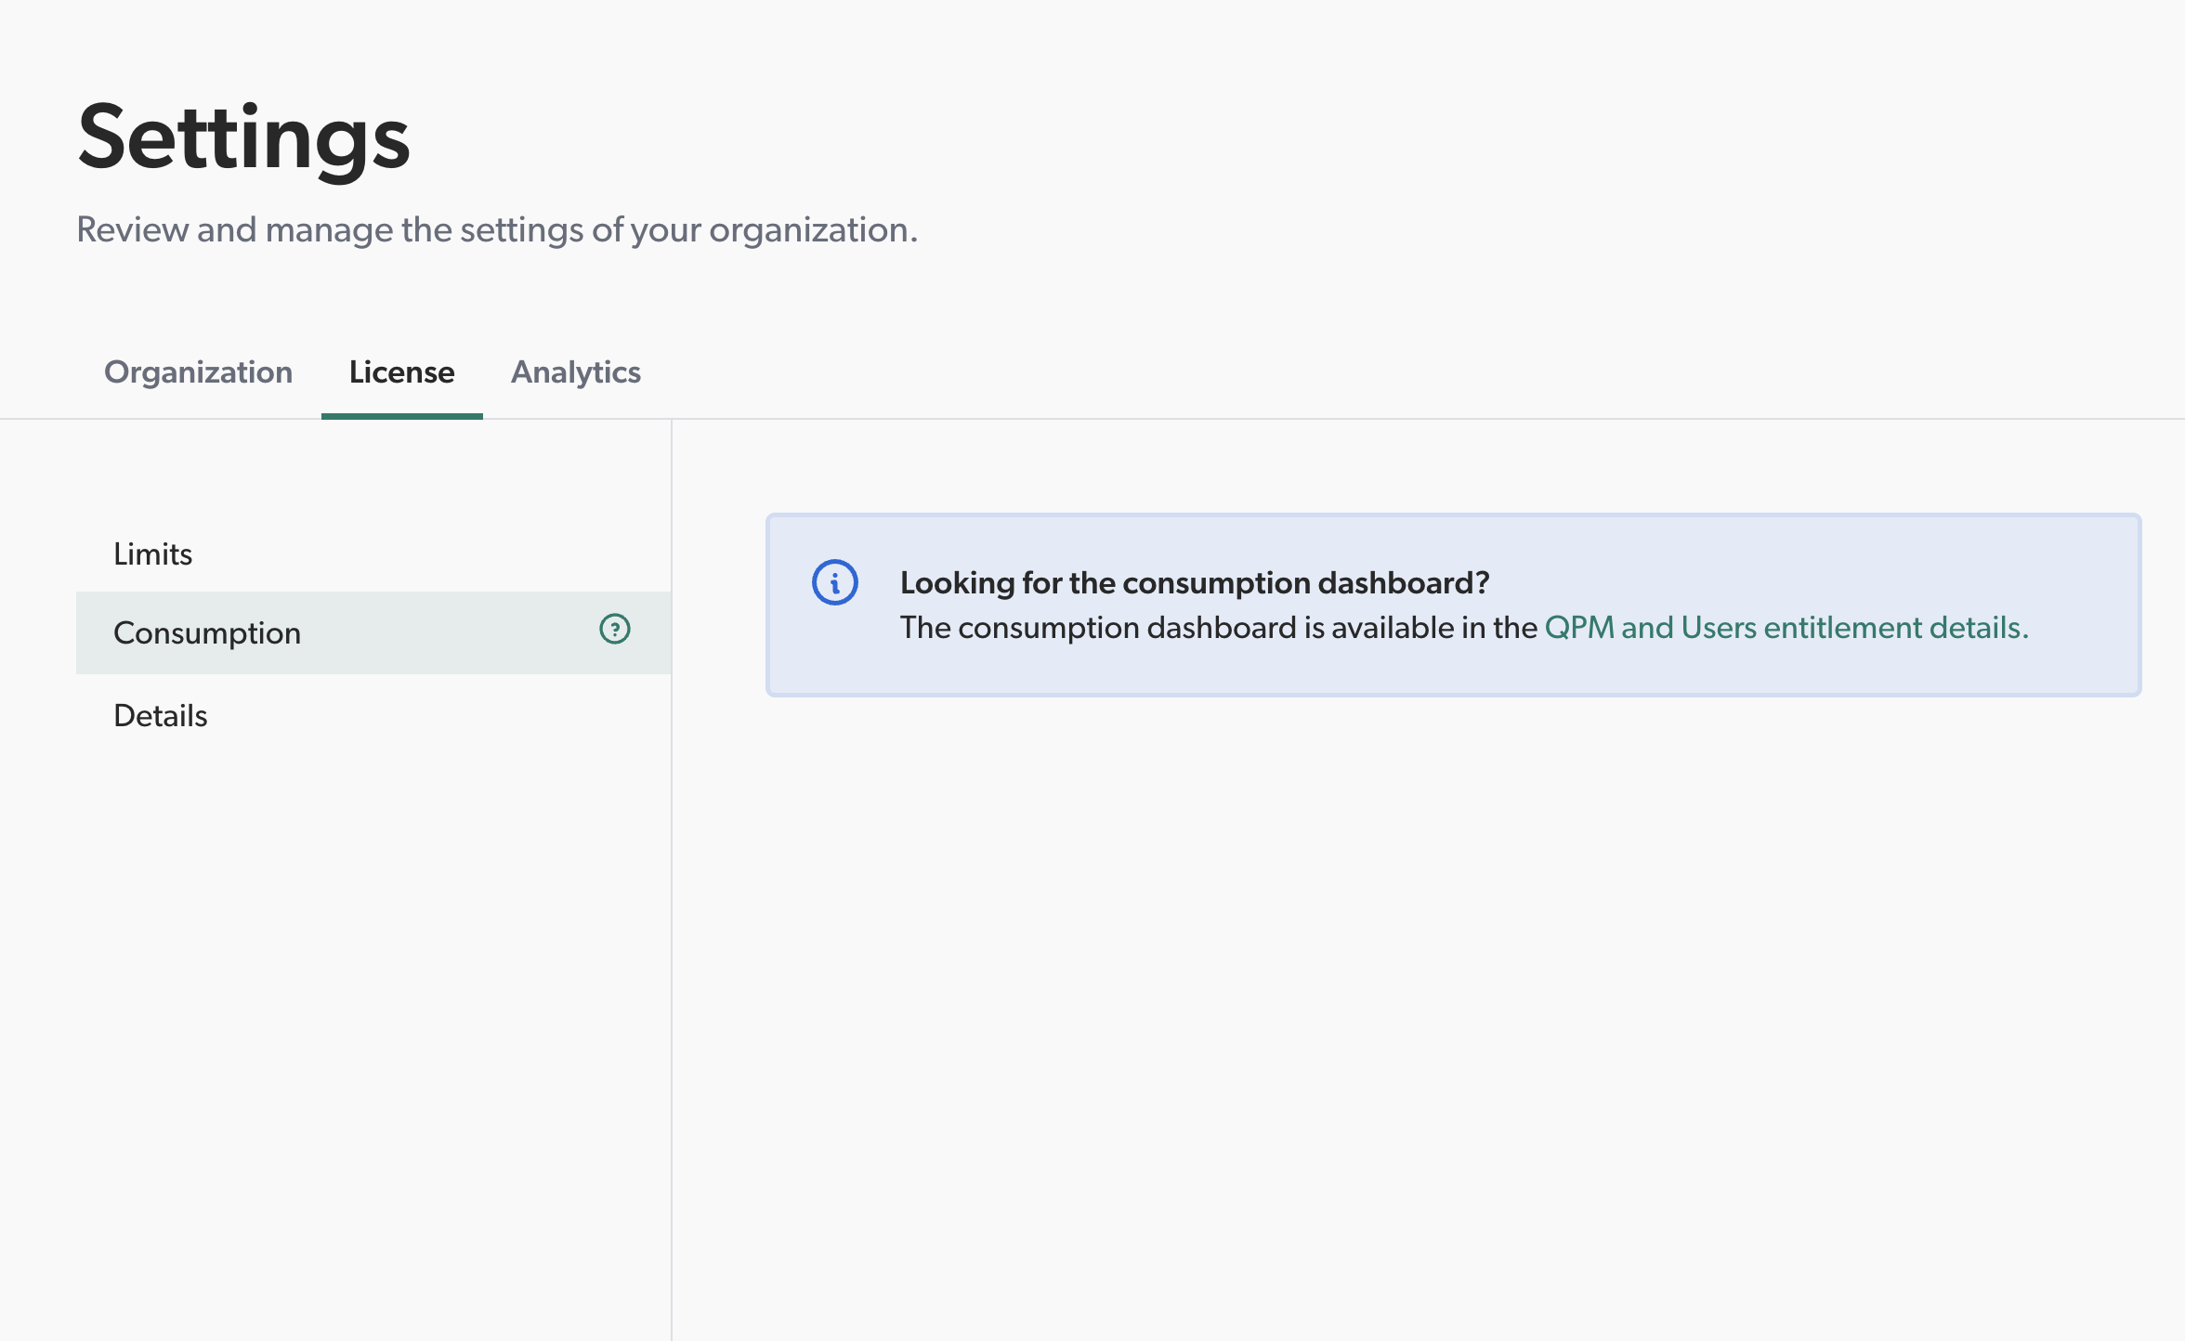Select the License tab

(402, 371)
